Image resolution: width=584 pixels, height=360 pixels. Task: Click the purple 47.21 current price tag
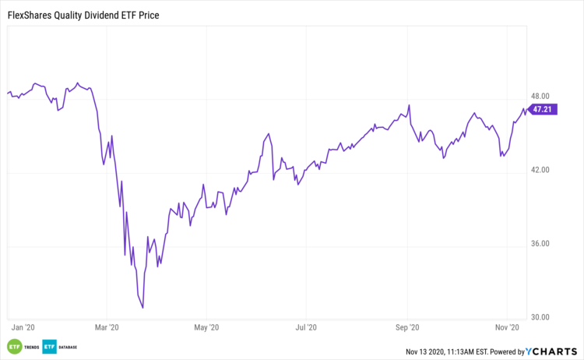[540, 110]
